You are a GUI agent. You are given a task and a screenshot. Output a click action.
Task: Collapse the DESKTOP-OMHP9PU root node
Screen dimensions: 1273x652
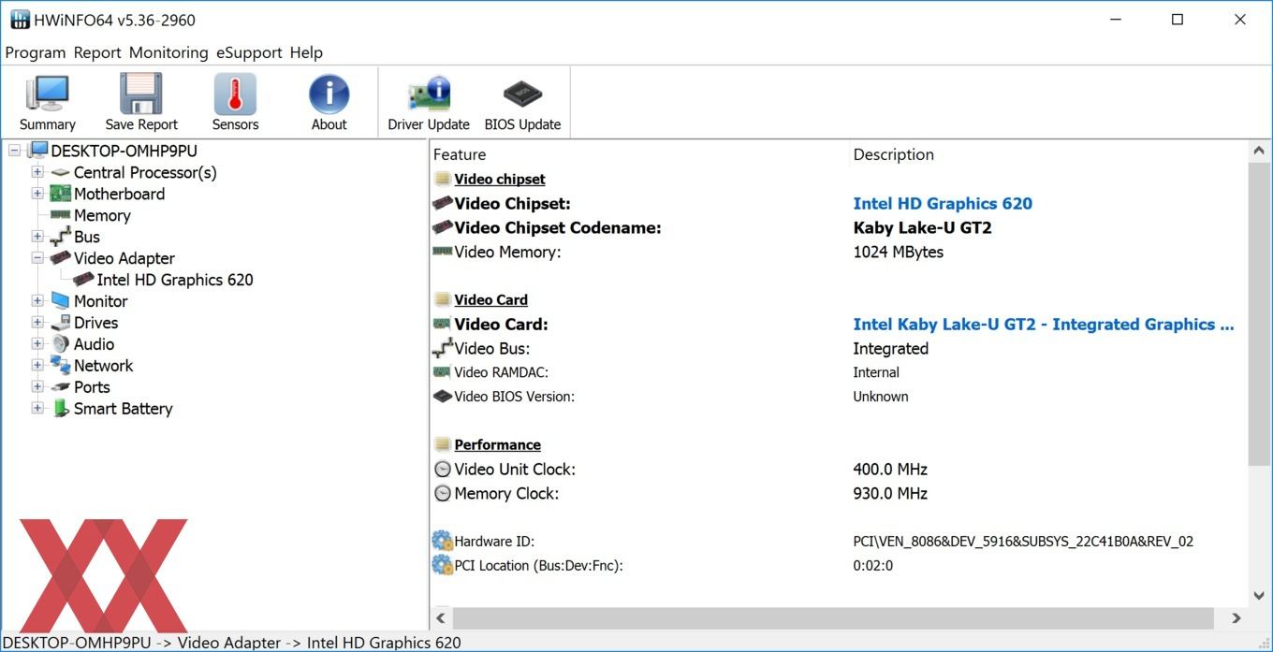coord(15,151)
